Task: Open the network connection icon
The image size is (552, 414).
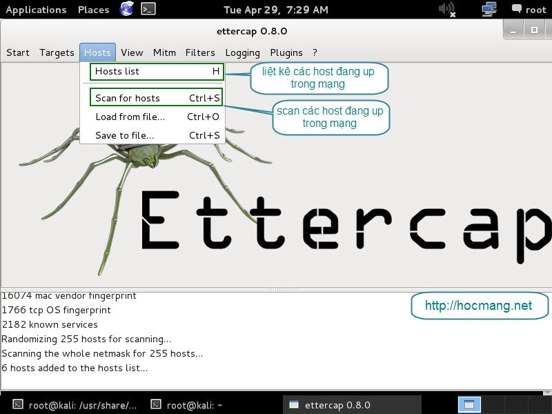Action: (489, 9)
